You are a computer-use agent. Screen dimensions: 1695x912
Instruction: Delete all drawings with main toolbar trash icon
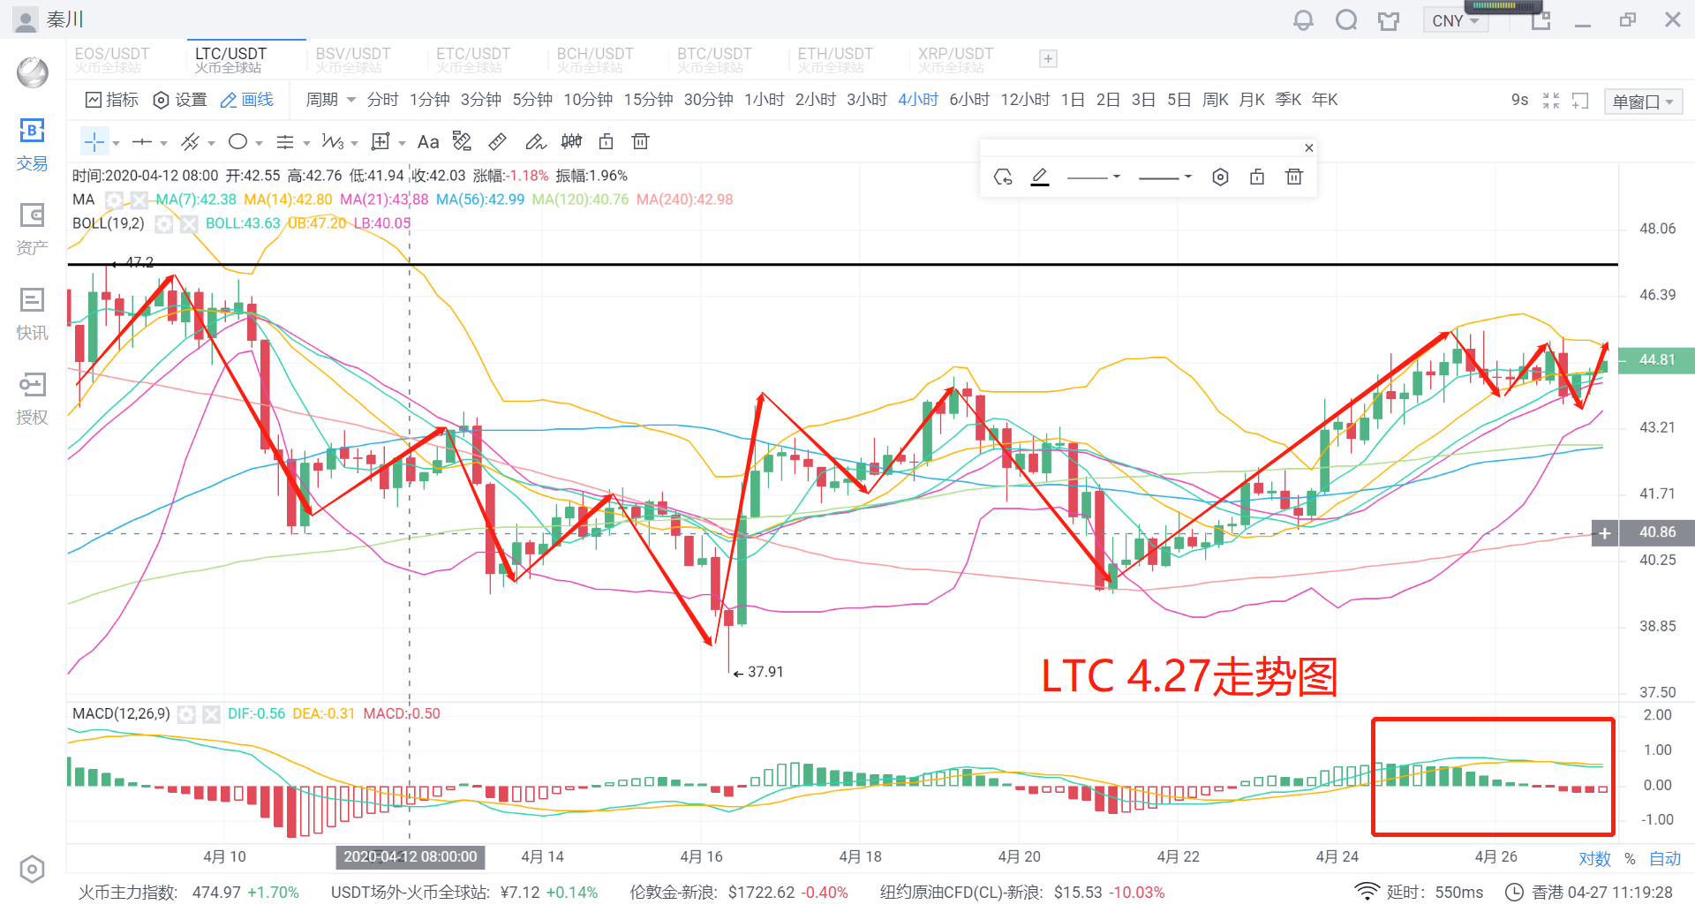coord(641,141)
